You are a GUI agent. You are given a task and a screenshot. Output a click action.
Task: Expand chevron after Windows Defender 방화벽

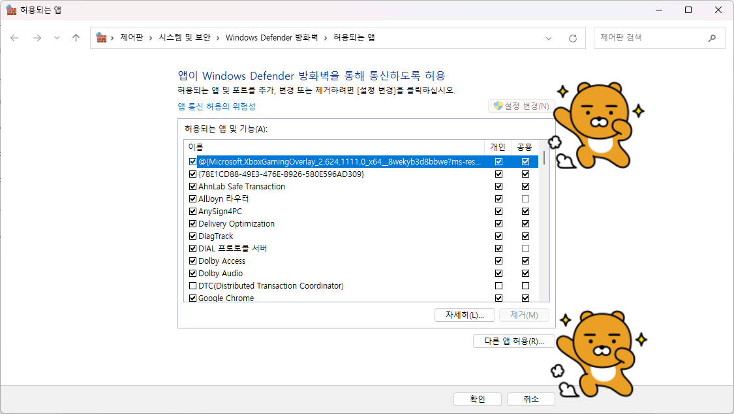(x=326, y=38)
